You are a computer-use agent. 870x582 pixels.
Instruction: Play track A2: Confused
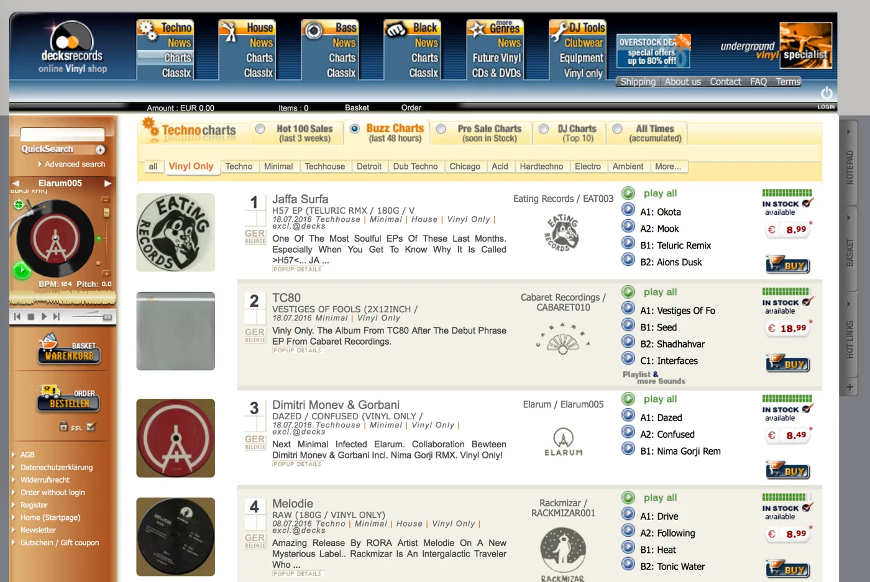(x=628, y=432)
